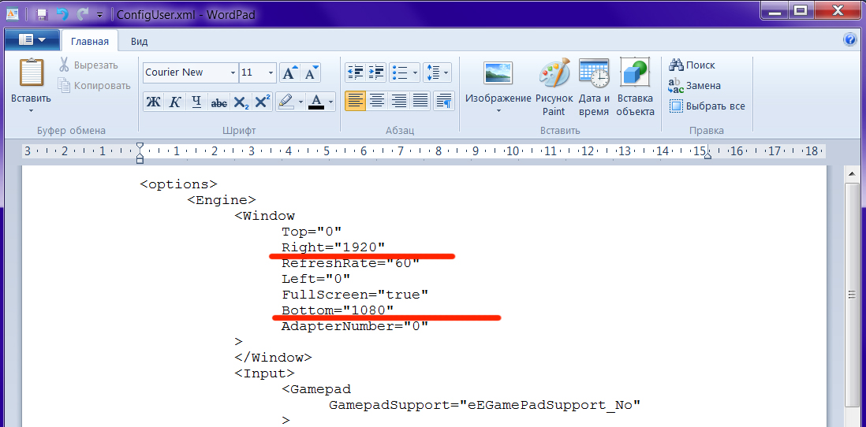Image resolution: width=866 pixels, height=427 pixels.
Task: Click the Вырезать cut button
Action: coord(89,65)
